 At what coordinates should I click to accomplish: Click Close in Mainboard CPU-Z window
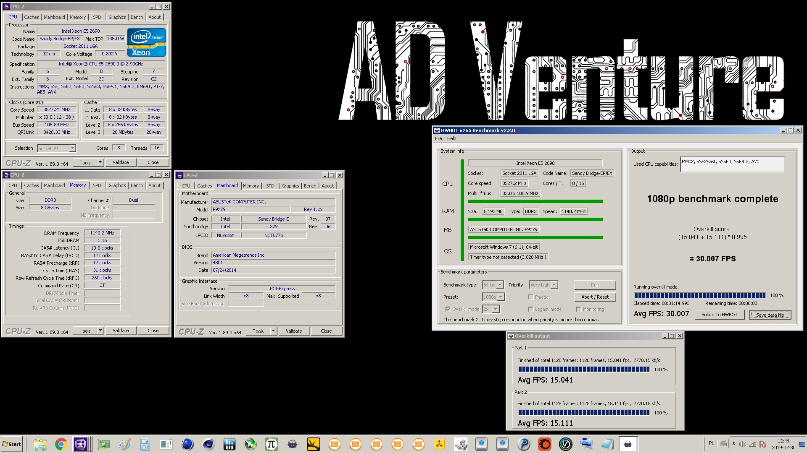point(326,331)
